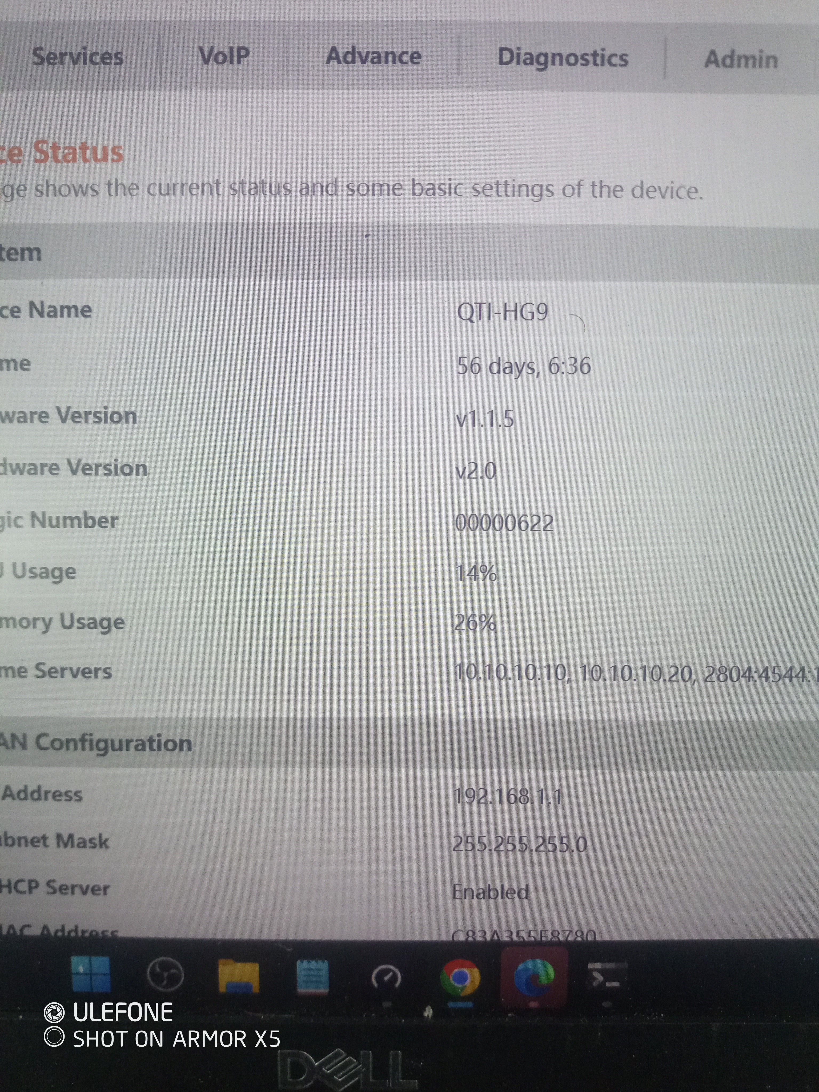Click the LAN Configuration section header
The image size is (819, 1092).
96,743
